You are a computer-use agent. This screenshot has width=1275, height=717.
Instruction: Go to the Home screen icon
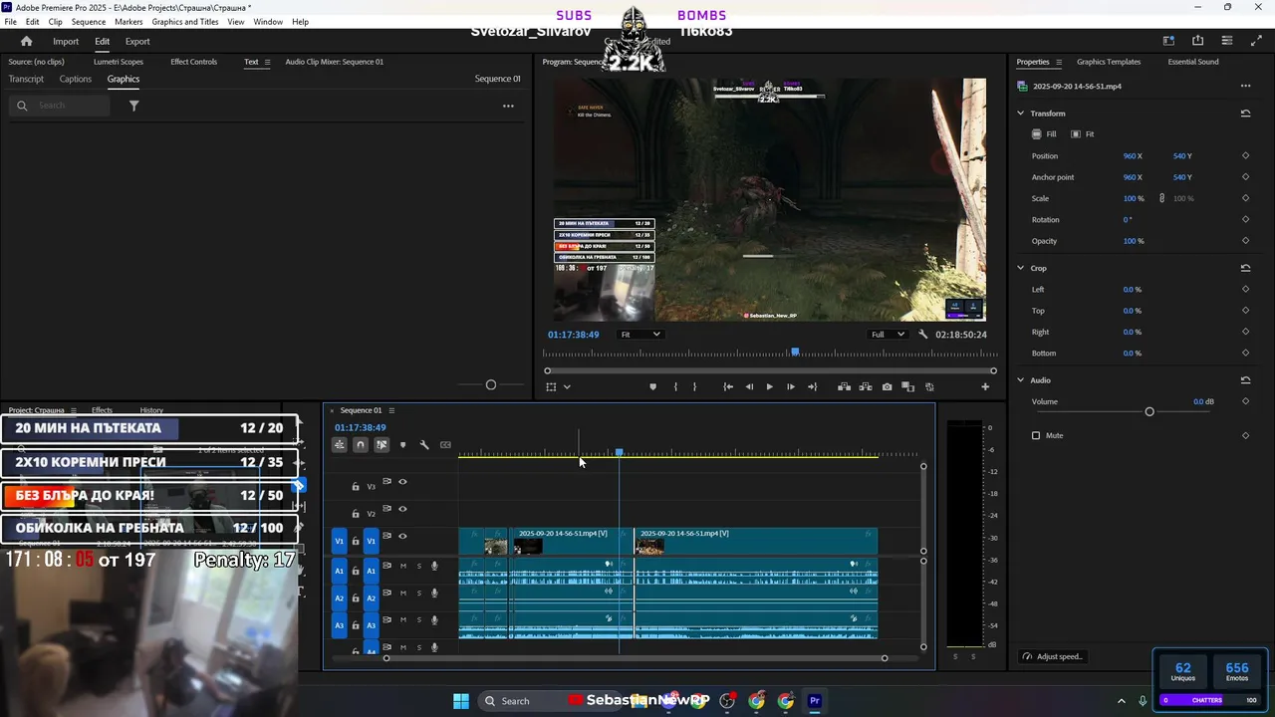tap(26, 41)
